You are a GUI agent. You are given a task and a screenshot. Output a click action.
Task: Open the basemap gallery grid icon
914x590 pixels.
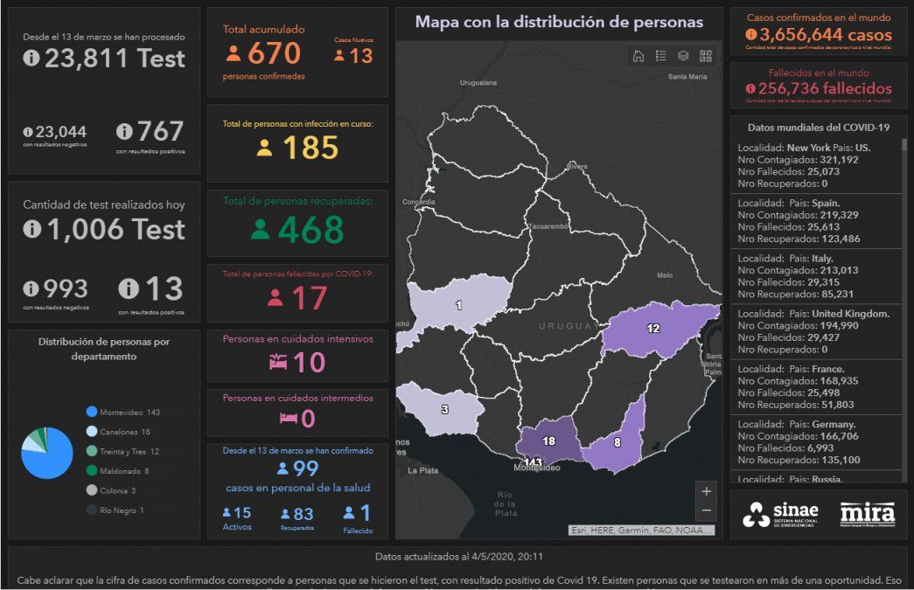click(706, 56)
